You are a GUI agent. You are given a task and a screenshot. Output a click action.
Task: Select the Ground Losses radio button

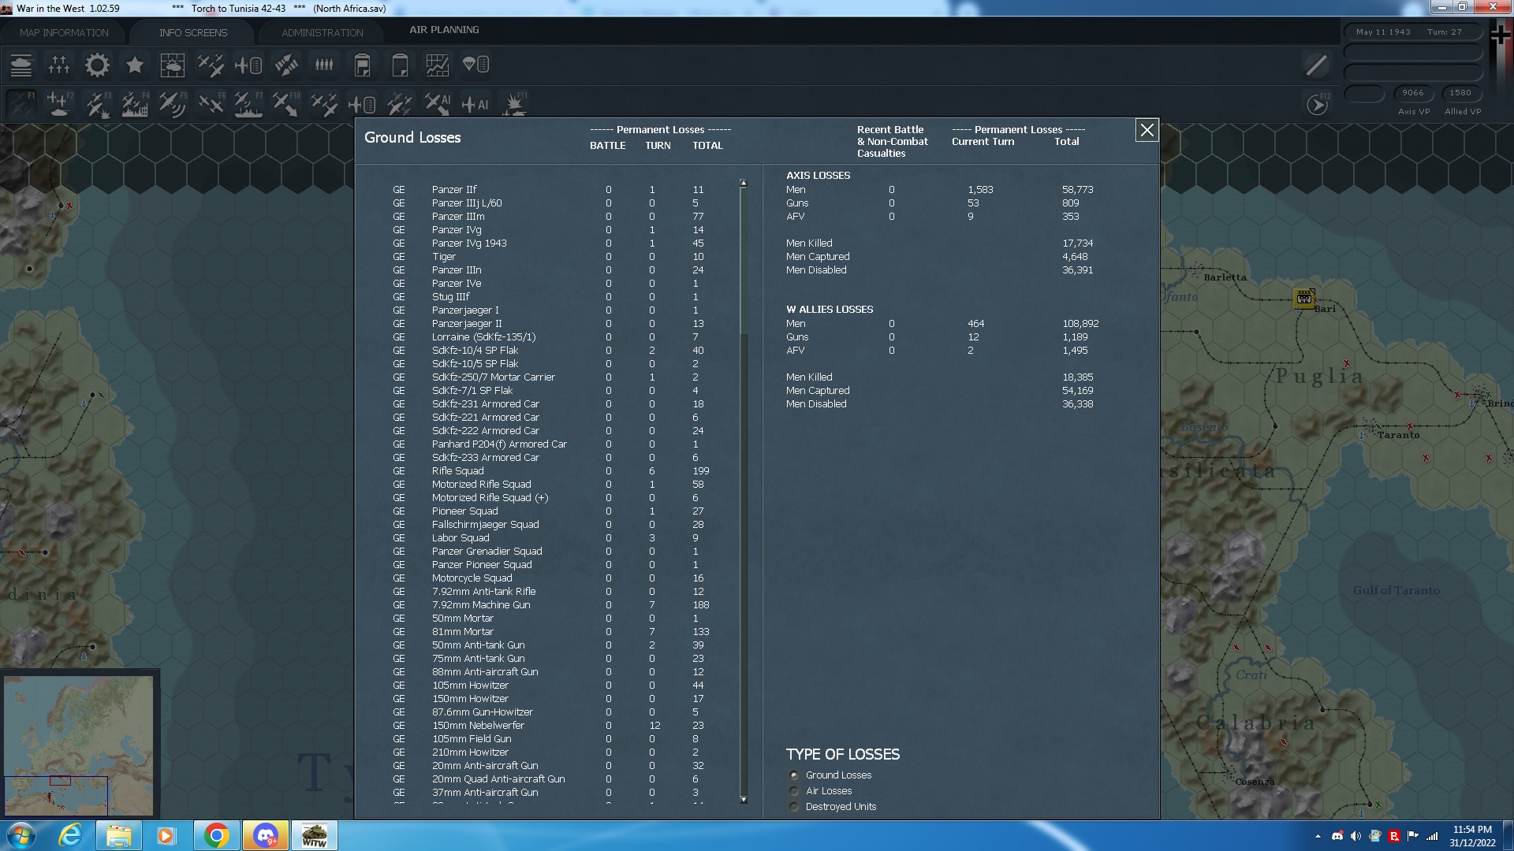793,775
